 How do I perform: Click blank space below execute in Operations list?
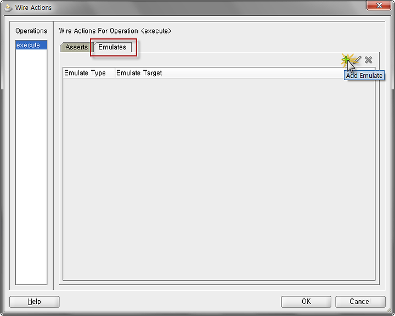point(31,166)
